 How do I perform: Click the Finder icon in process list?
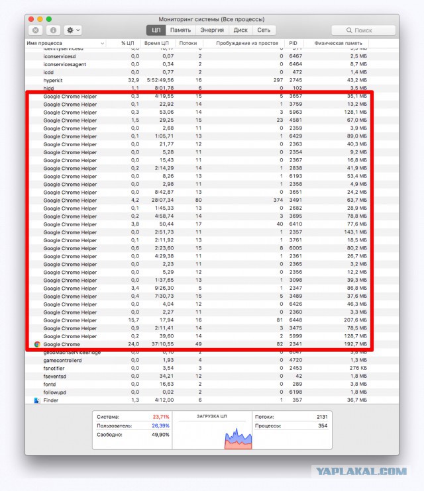point(37,400)
